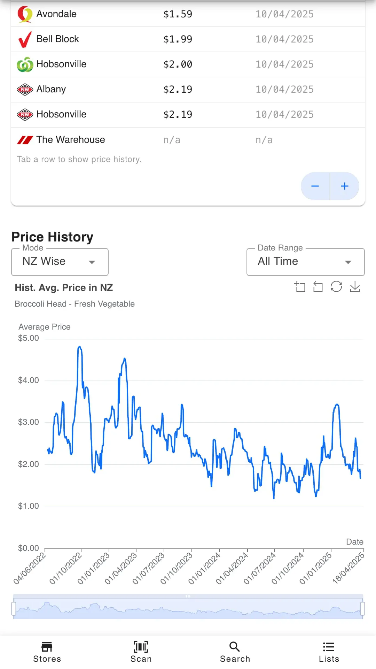Select the Avondale $1.59 row
Screen dimensions: 376x669
pos(188,14)
